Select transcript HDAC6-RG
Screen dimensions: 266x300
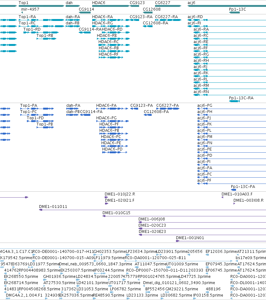[x=111, y=26]
